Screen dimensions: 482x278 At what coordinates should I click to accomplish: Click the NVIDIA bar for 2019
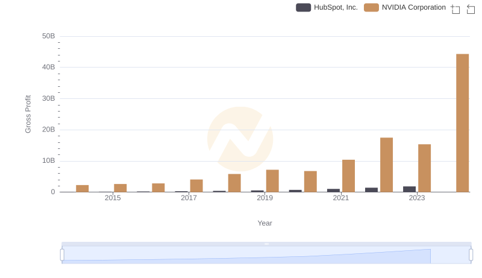coord(272,181)
